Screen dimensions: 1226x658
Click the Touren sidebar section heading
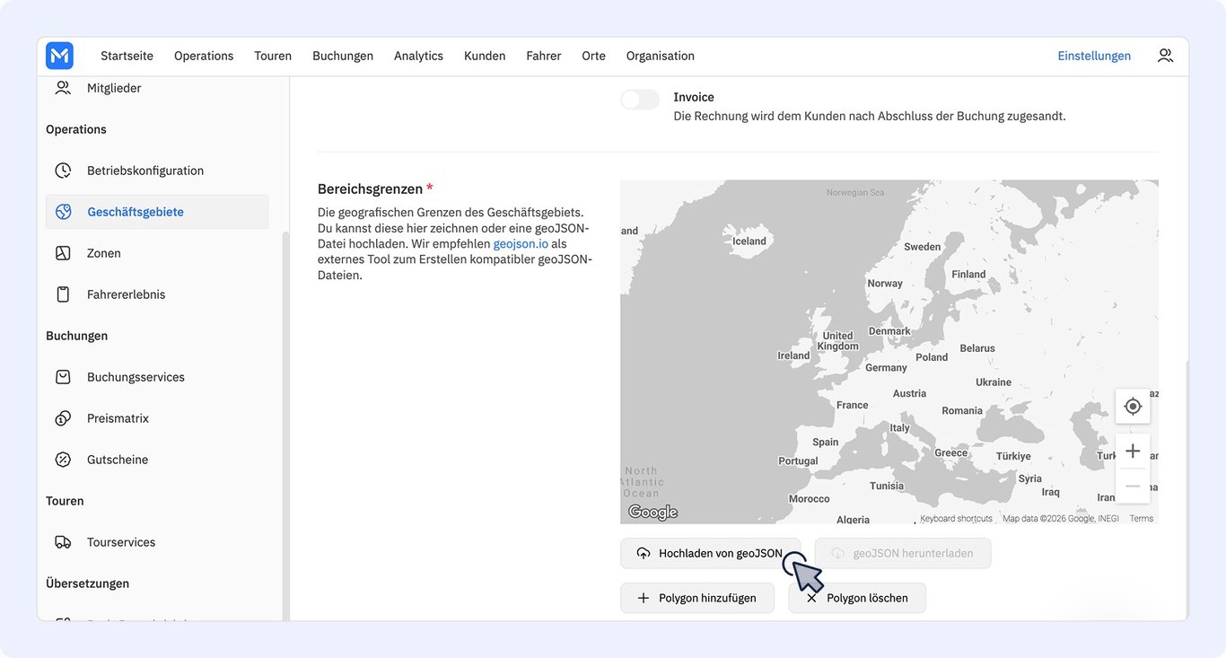[65, 501]
